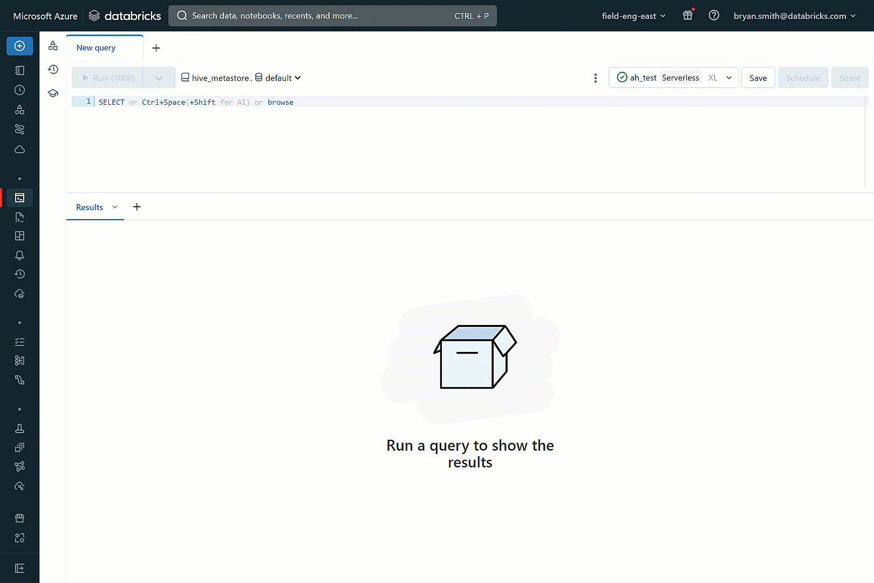This screenshot has width=874, height=583.
Task: Open the help question mark icon
Action: (x=714, y=16)
